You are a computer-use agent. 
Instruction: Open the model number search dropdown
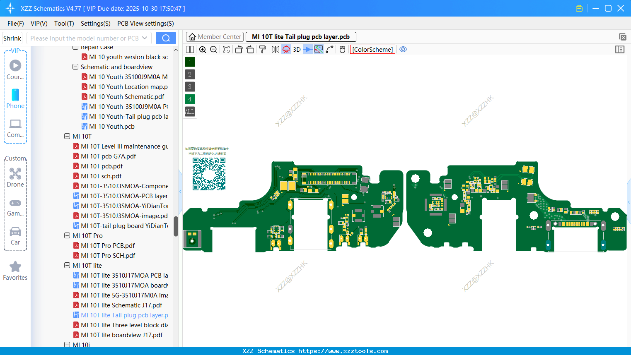pyautogui.click(x=146, y=38)
